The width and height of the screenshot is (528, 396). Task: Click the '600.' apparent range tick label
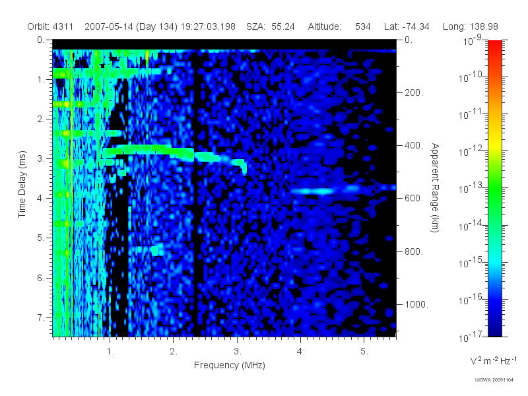tap(414, 199)
